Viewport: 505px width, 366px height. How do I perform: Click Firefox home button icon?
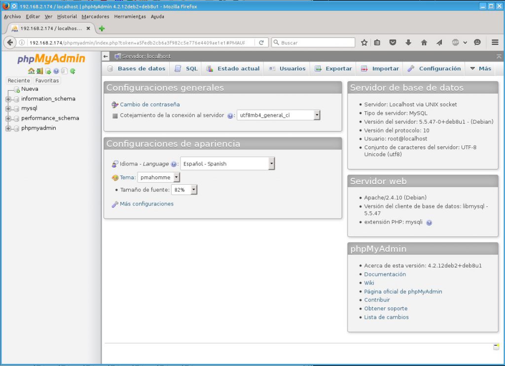point(424,42)
